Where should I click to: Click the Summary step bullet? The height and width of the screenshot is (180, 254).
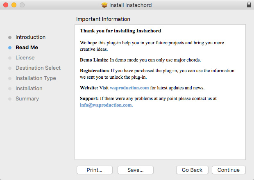10,99
